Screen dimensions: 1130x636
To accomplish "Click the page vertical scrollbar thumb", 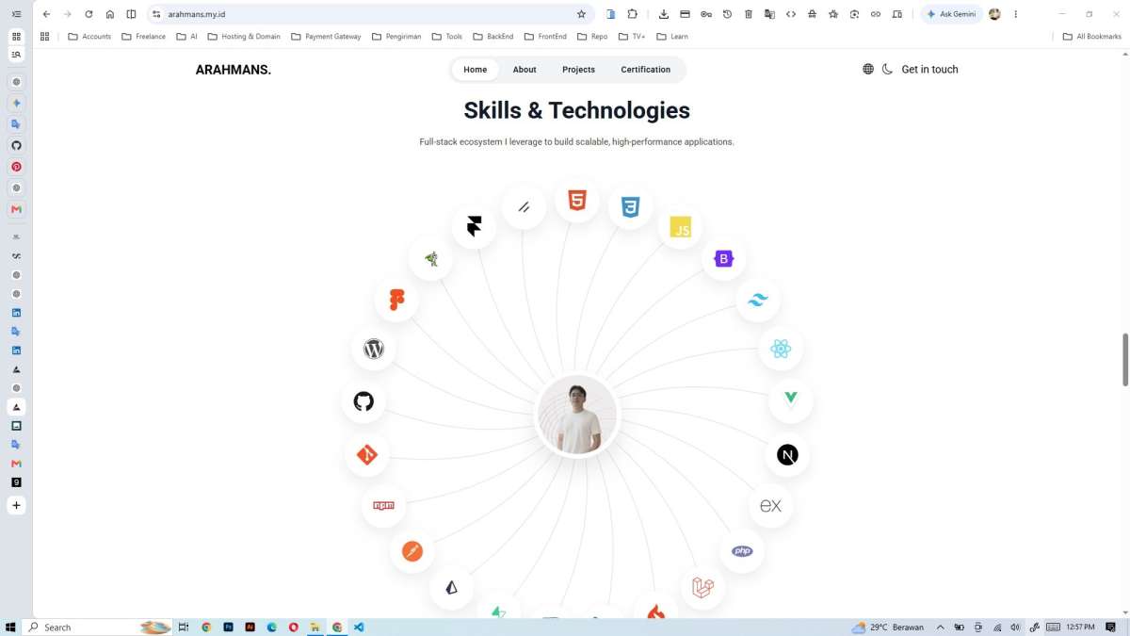I will coord(1123,359).
